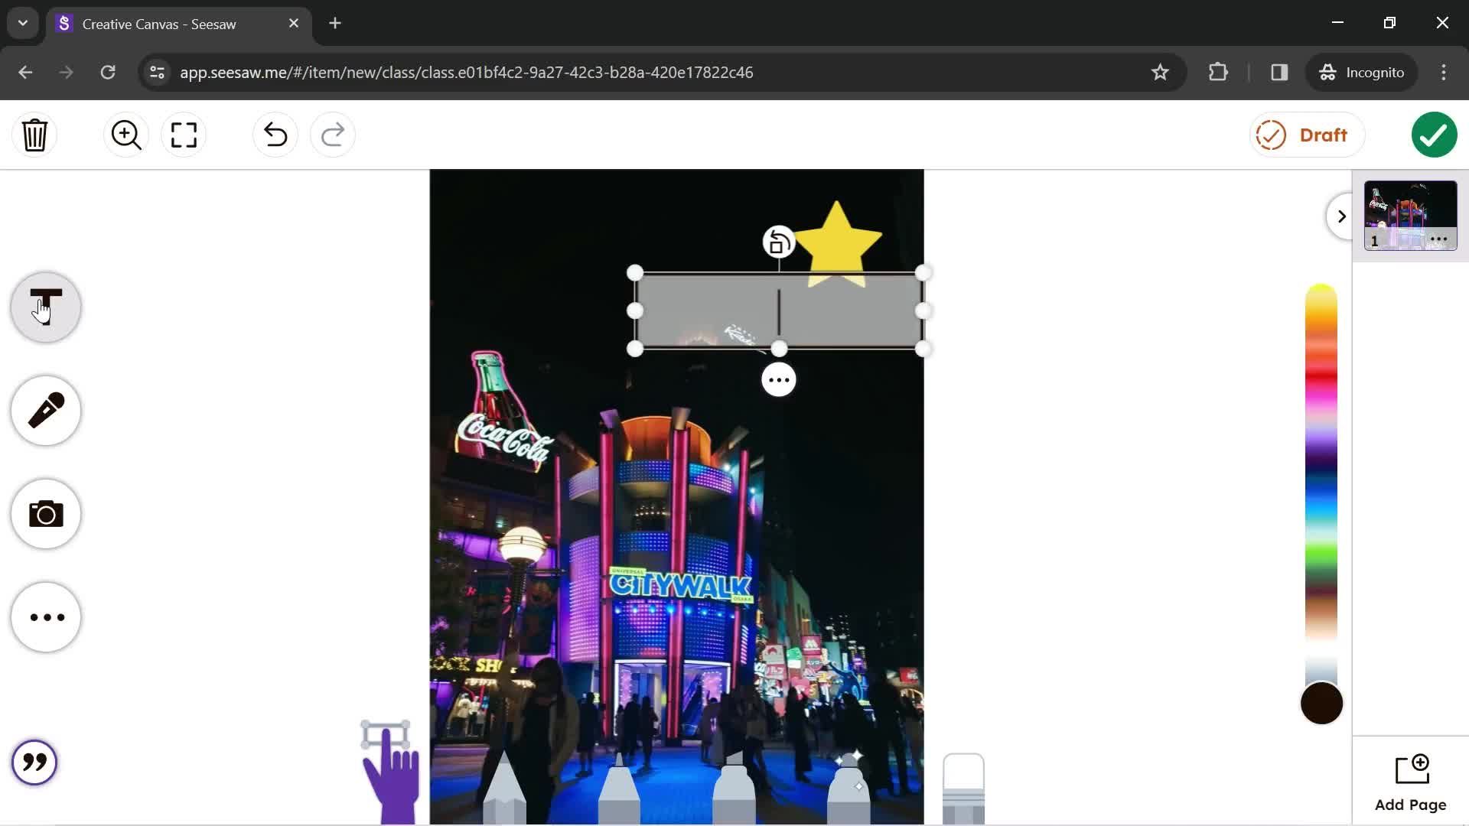
Task: Click the Incognito indicator
Action: coord(1361,73)
